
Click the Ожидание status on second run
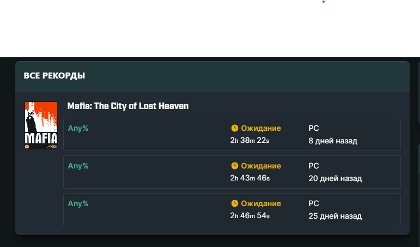pyautogui.click(x=261, y=166)
